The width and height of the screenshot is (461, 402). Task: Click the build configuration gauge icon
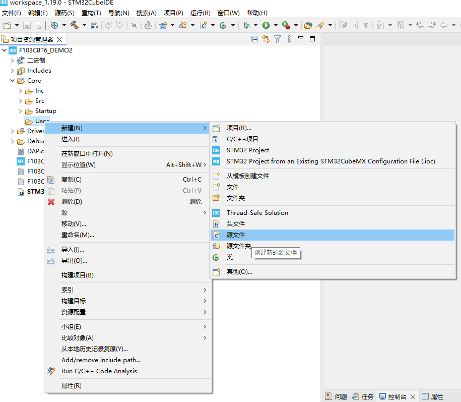(54, 26)
